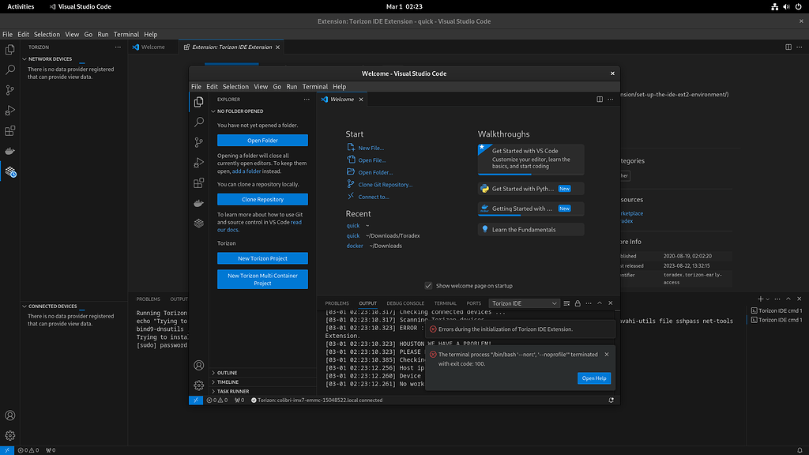Screen dimensions: 809x455
Task: Open GNOME Activities overview
Action: coord(21,6)
